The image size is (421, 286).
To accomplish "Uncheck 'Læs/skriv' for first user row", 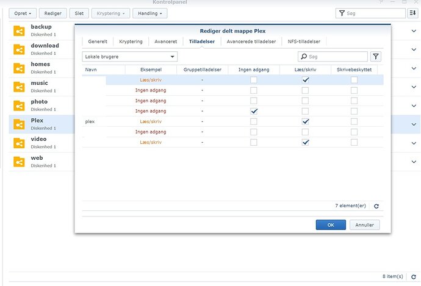I will 305,80.
